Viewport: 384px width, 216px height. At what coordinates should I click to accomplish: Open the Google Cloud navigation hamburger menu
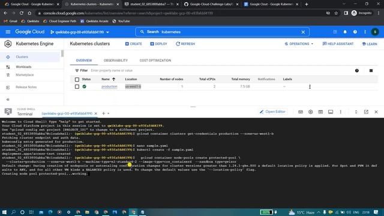tap(8, 32)
